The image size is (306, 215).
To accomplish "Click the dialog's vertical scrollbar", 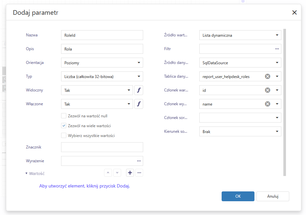I will [284, 102].
